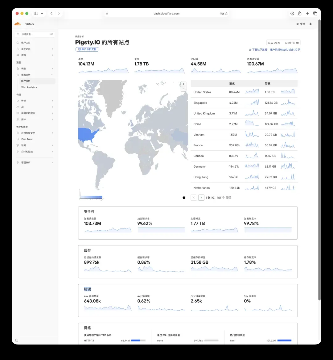Open a new tab with plus icon

click(x=307, y=14)
